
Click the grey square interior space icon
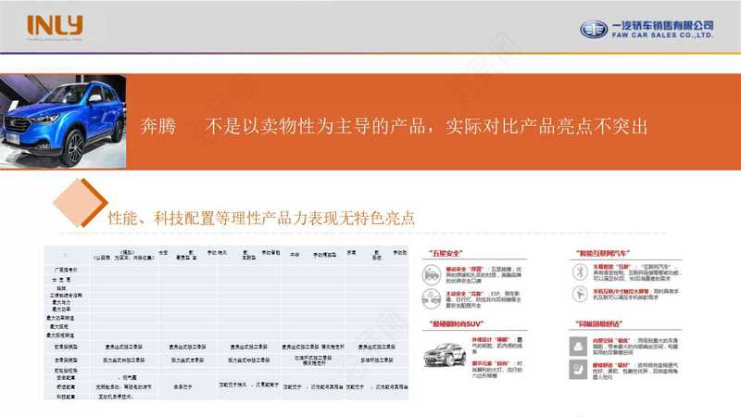(x=578, y=346)
